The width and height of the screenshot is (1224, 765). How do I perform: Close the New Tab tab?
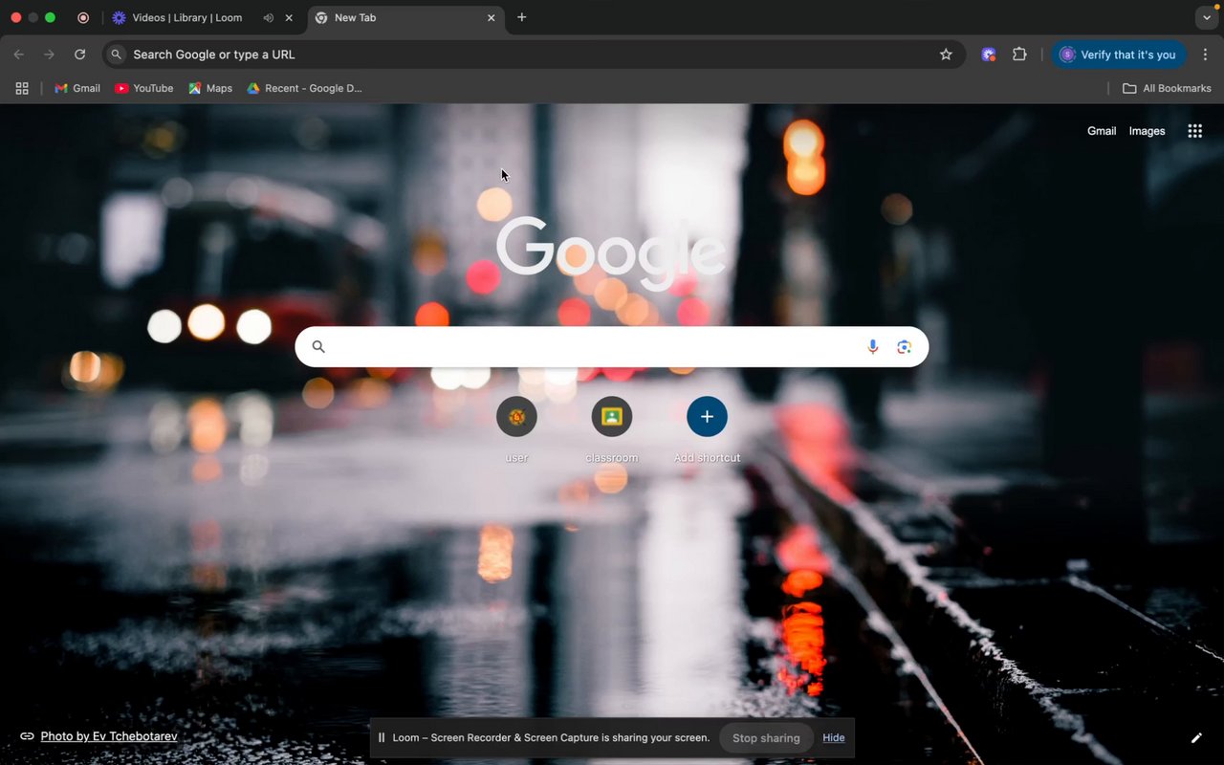[492, 17]
